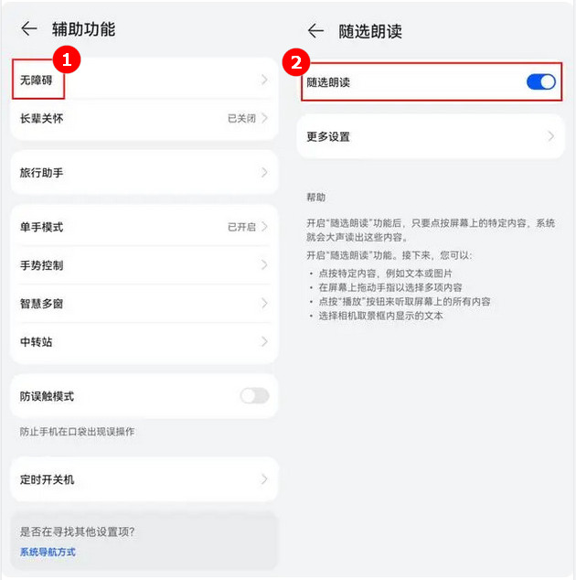Tap chevron next to 旅行助手
Image resolution: width=576 pixels, height=580 pixels.
tap(264, 172)
